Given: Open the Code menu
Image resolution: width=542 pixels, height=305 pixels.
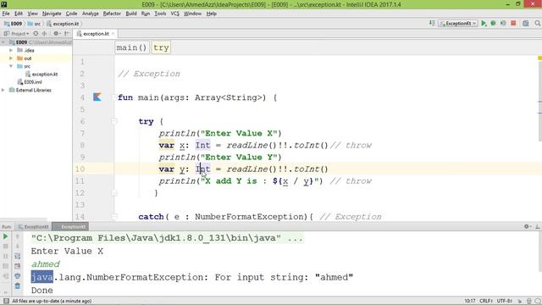Looking at the screenshot, I should coord(71,14).
